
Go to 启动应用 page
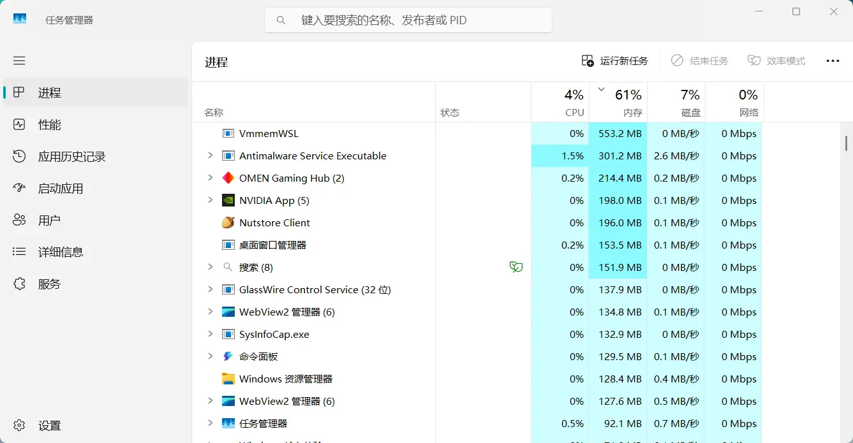tap(96, 188)
